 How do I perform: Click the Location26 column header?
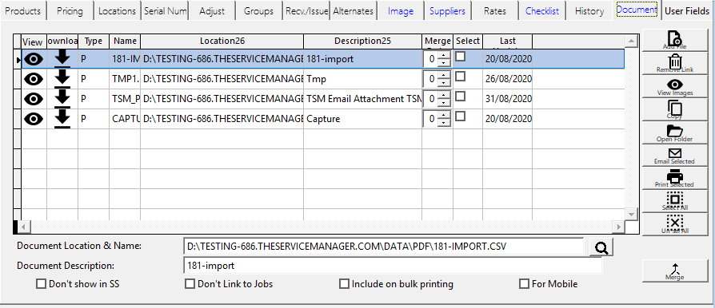click(222, 41)
